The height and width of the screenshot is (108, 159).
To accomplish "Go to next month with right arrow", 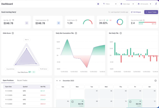I will 60,81.
